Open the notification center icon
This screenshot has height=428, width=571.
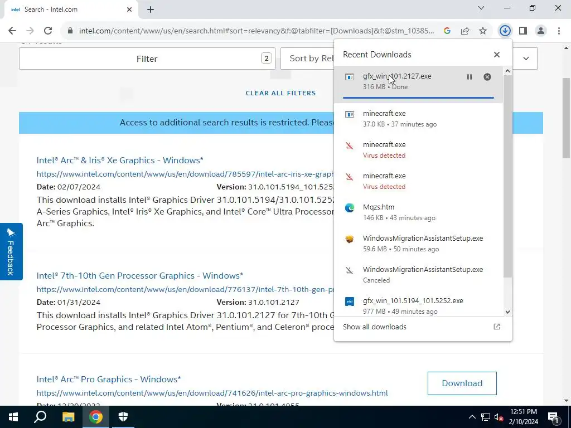tap(554, 417)
